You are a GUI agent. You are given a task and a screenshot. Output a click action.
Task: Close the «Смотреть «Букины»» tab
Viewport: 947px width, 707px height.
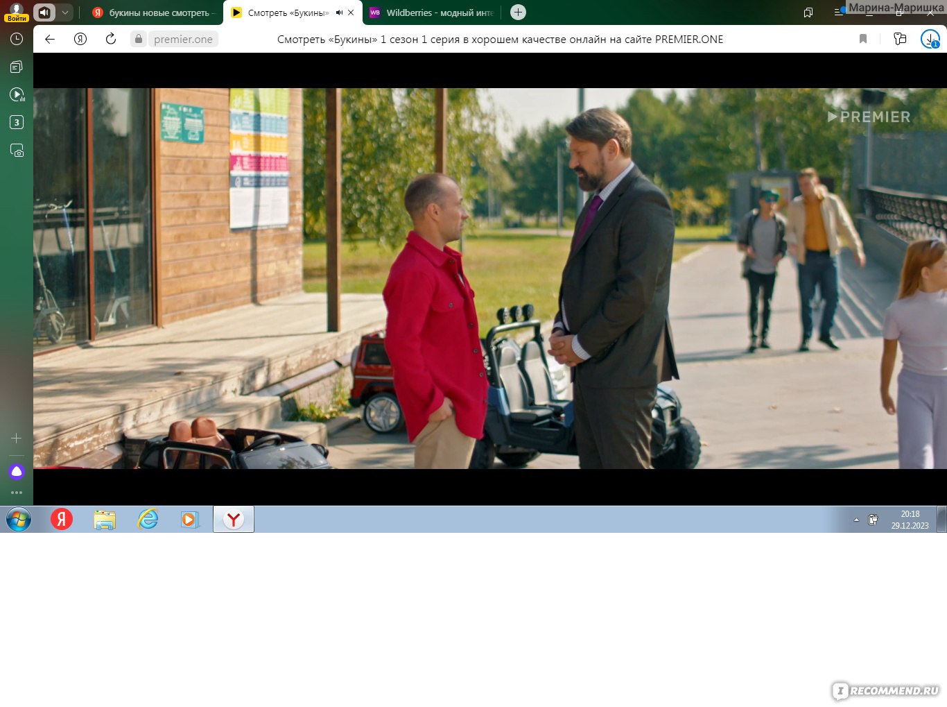(351, 12)
